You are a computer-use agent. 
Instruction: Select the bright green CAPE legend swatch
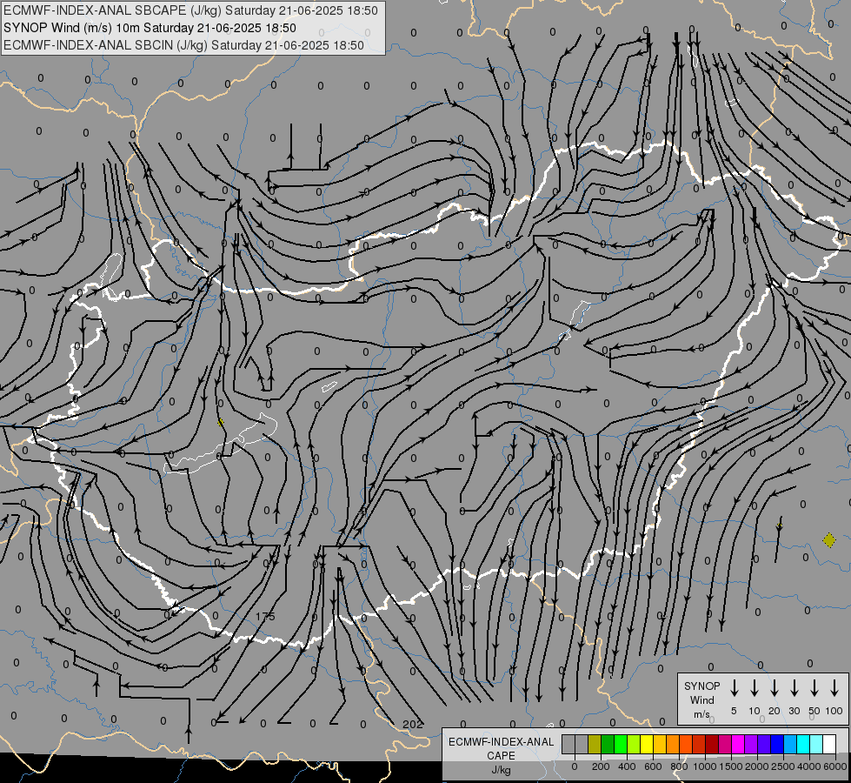(x=621, y=744)
